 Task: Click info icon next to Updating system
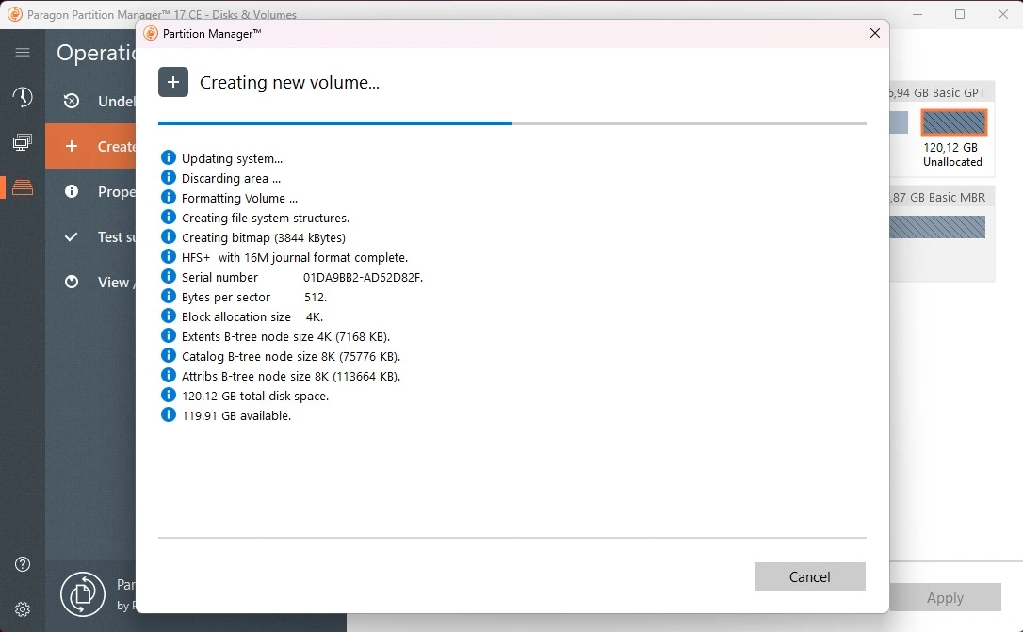coord(169,157)
